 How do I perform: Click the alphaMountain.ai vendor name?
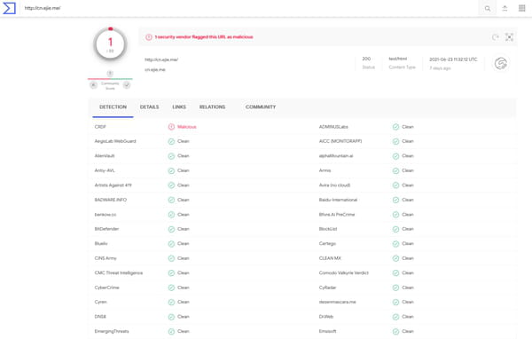(x=336, y=156)
